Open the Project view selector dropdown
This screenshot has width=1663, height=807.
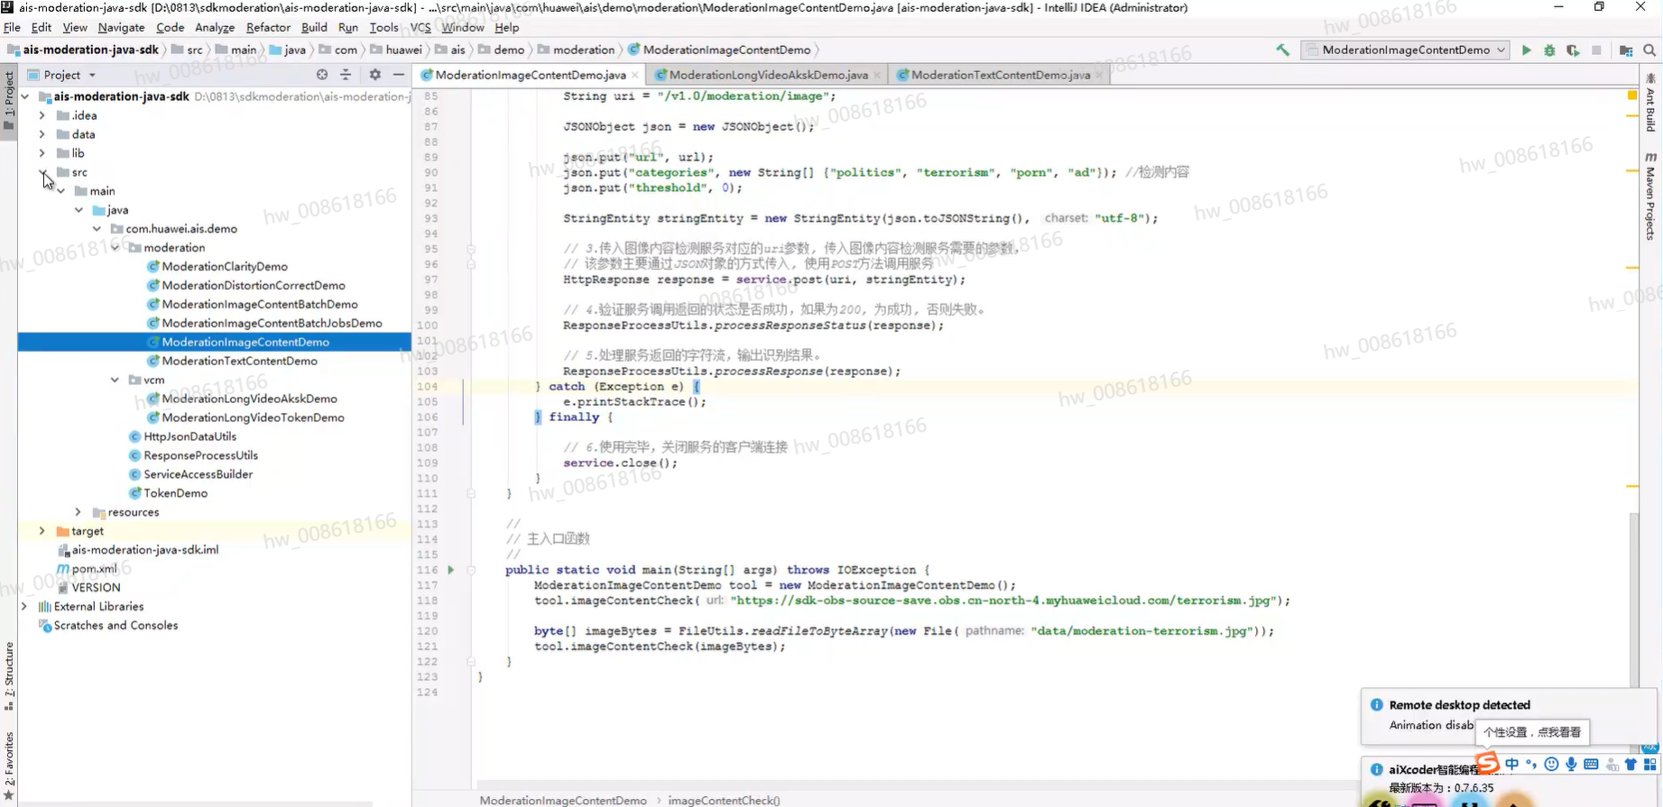pos(62,75)
